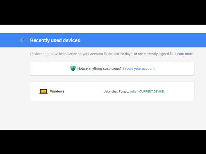Screen dimensions: 206x154
Task: Click empty space in the suspicious notice card
Action: point(175,69)
